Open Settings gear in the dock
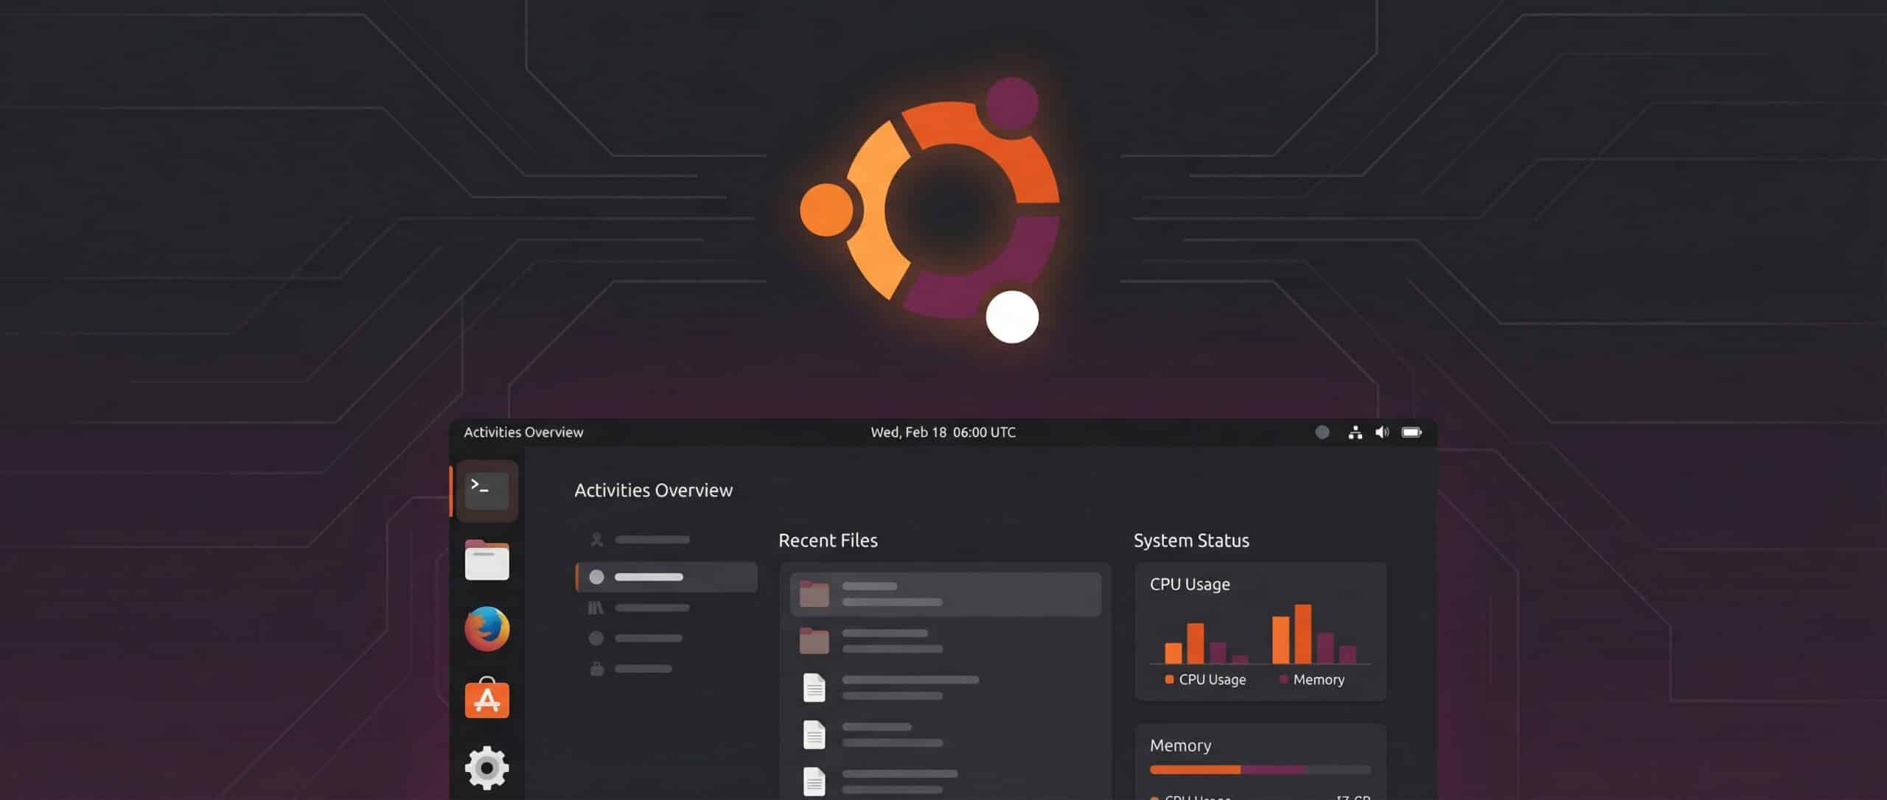1887x800 pixels. click(x=486, y=768)
